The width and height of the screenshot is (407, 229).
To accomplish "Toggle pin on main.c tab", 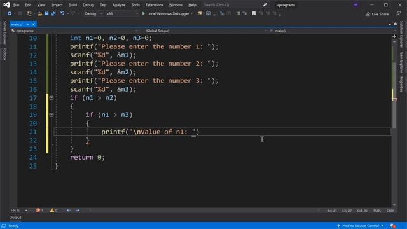I will coord(28,24).
